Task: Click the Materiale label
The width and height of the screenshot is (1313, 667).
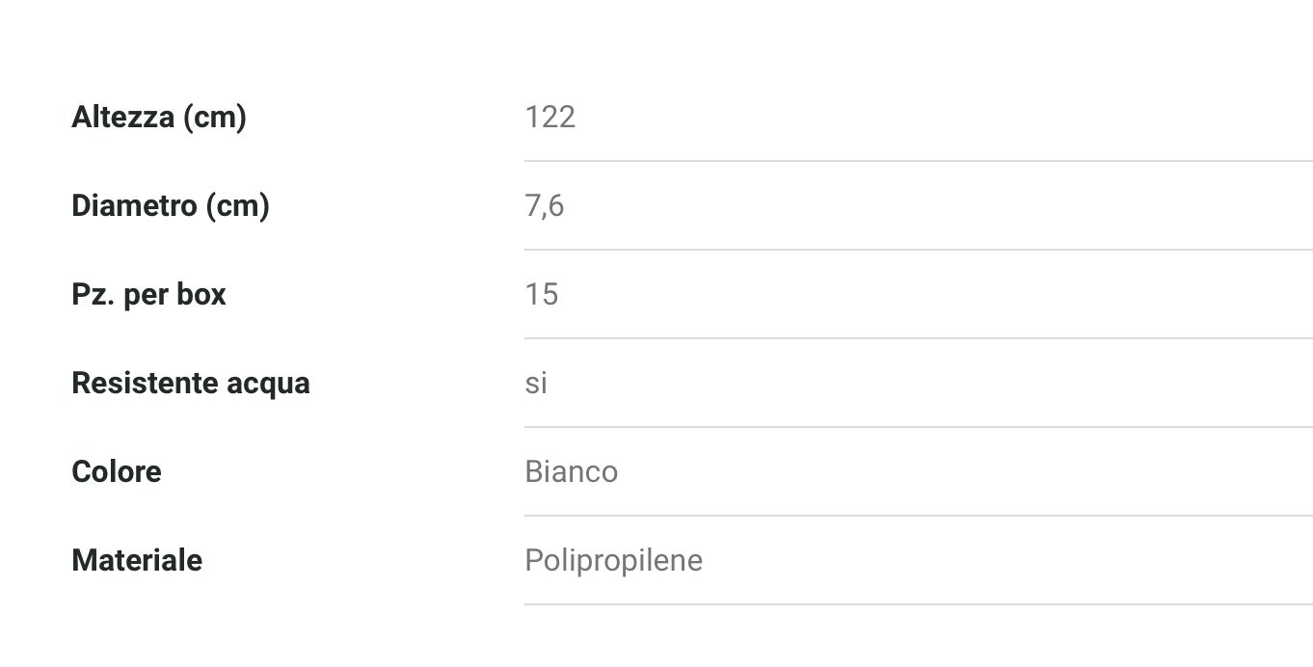Action: pyautogui.click(x=136, y=560)
